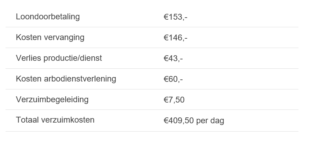Click the €409,50 per dag total
314x144 pixels.
[x=194, y=121]
